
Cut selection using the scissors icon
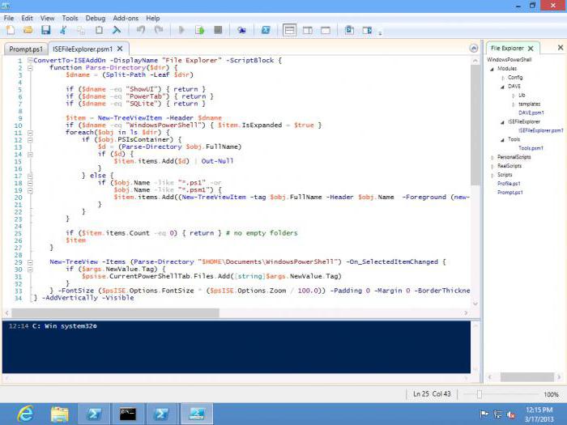[x=64, y=30]
